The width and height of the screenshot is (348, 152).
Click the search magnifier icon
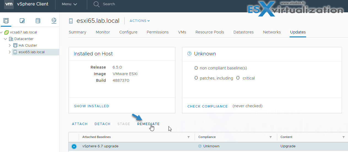[96, 4]
